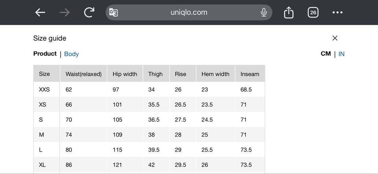378x174 pixels.
Task: Select the M size row label
Action: click(41, 135)
